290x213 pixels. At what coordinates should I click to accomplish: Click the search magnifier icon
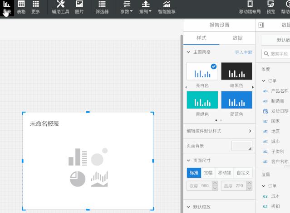click(266, 54)
